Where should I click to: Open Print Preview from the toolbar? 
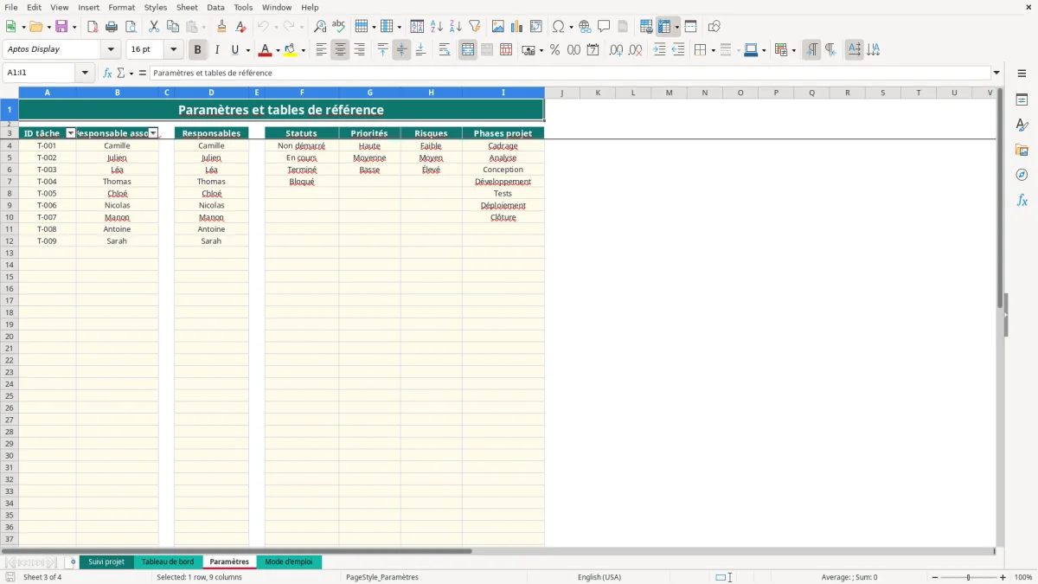pyautogui.click(x=131, y=27)
